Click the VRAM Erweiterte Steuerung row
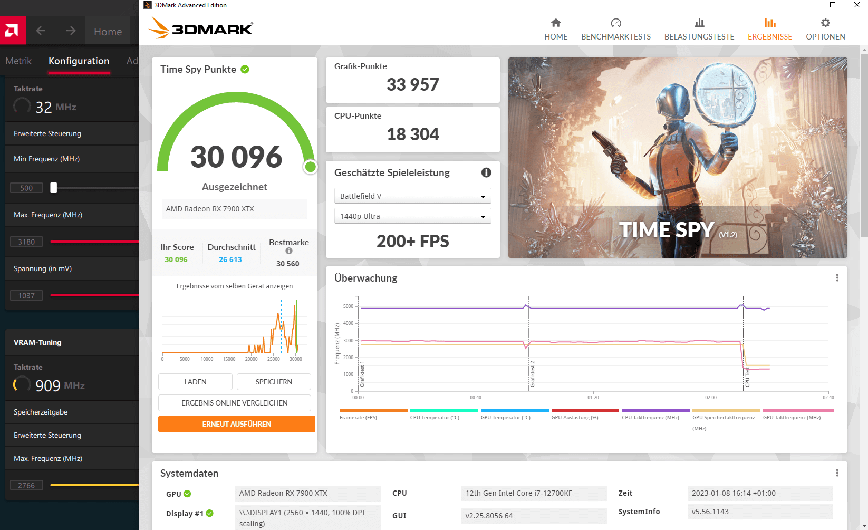This screenshot has height=530, width=868. tap(72, 435)
